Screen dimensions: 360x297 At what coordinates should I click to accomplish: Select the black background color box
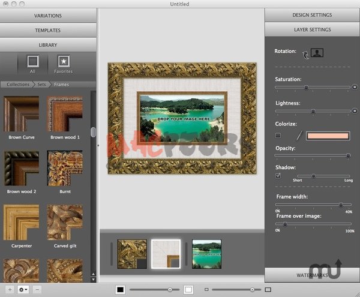(x=120, y=290)
